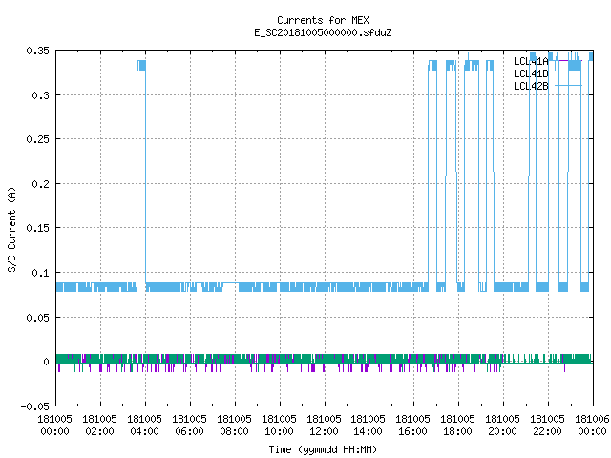Click the 0.05 y-axis tick label
Viewport: 611px width, 458px height.
pyautogui.click(x=38, y=318)
